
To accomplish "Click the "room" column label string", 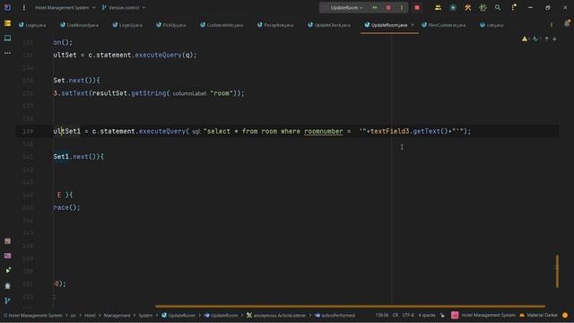I will [222, 93].
